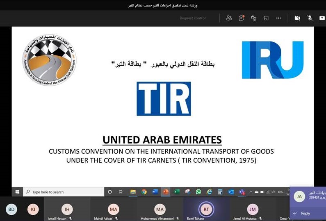This screenshot has height=221, width=326.
Task: Open WhatsApp from the taskbar
Action: (x=198, y=192)
